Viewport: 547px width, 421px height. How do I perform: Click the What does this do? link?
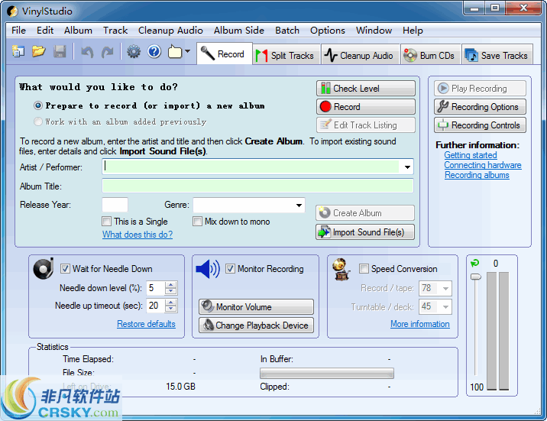[x=138, y=235]
